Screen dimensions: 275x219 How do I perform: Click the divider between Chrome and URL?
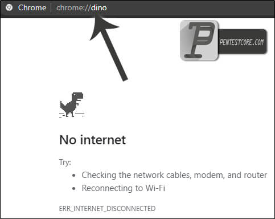pos(51,8)
